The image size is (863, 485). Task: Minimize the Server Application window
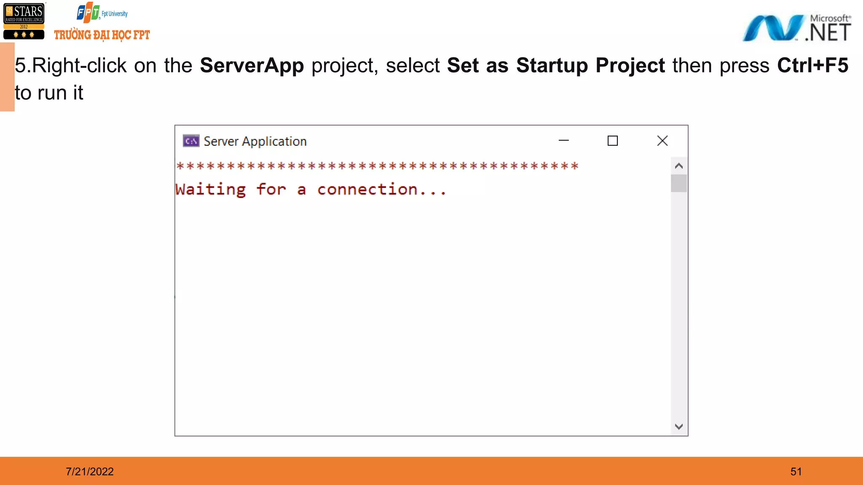563,141
